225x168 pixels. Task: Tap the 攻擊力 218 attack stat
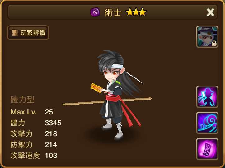34,134
